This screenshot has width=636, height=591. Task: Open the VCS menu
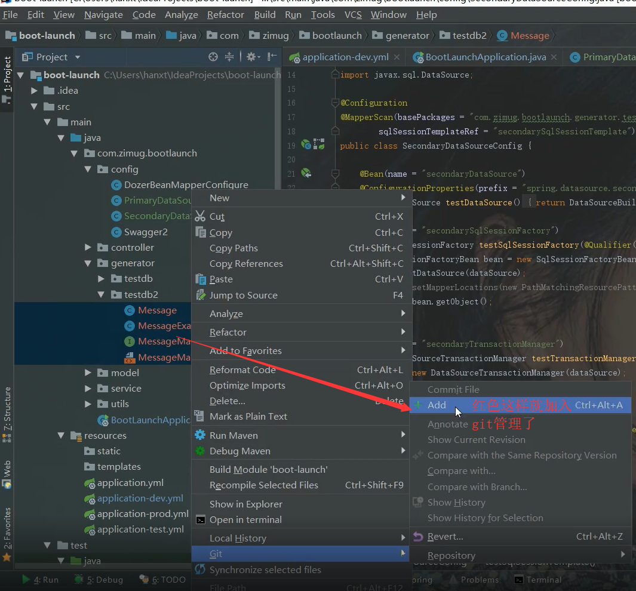click(353, 14)
